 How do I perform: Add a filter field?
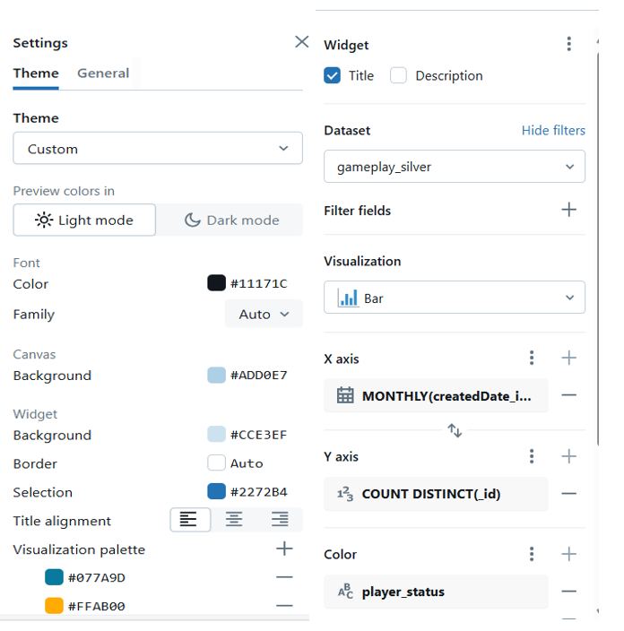click(568, 210)
